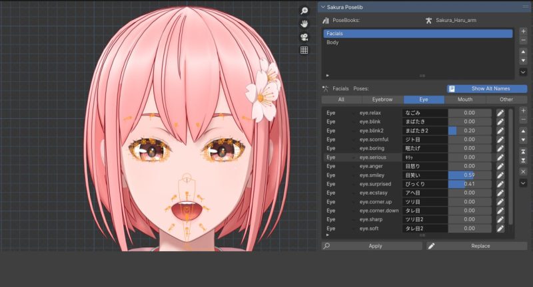
Task: Select the eye.ecstasy pose row
Action: 414,193
